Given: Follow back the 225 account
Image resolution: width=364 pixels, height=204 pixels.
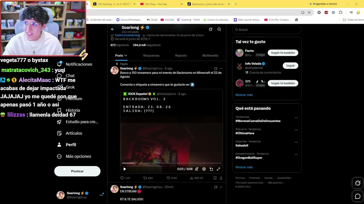Looking at the screenshot, I should (x=283, y=83).
